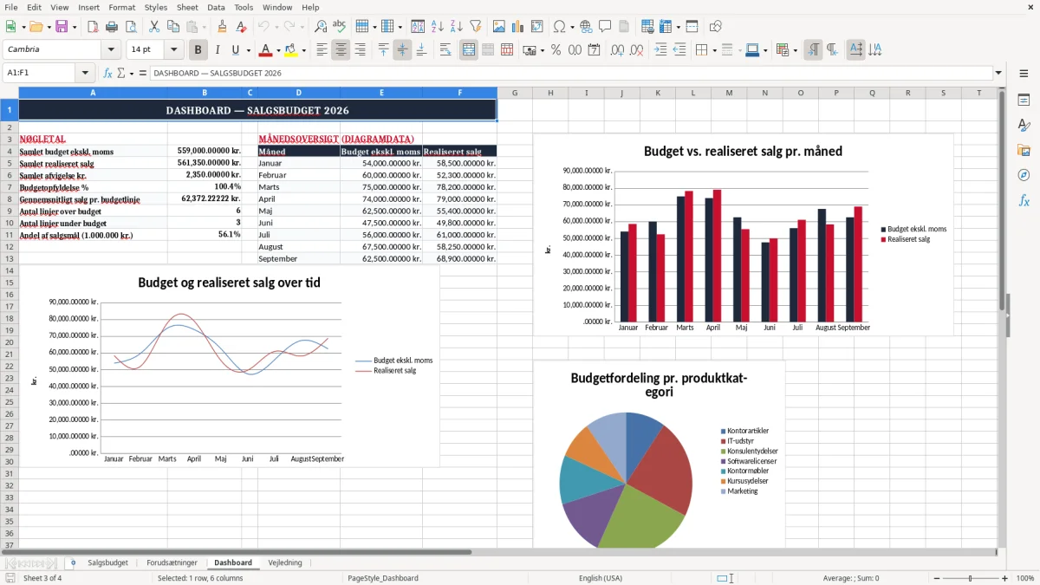Apply yellow background highlight color
The width and height of the screenshot is (1040, 585).
pos(292,50)
